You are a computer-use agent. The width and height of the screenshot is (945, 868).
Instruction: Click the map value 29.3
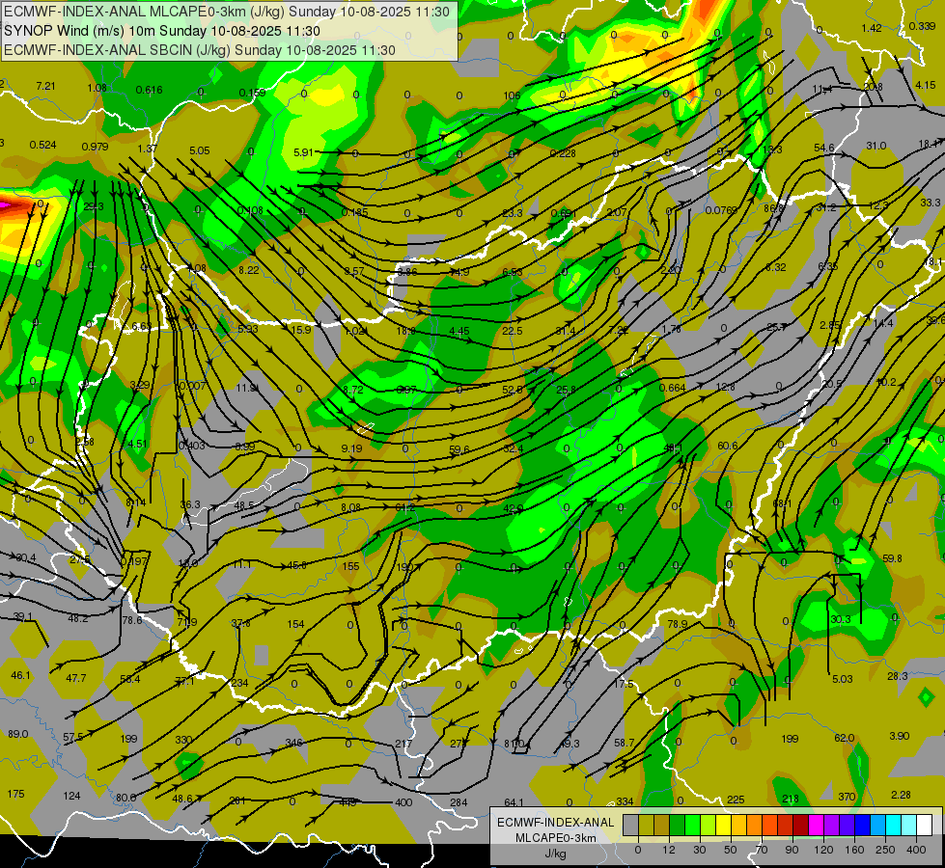click(94, 206)
